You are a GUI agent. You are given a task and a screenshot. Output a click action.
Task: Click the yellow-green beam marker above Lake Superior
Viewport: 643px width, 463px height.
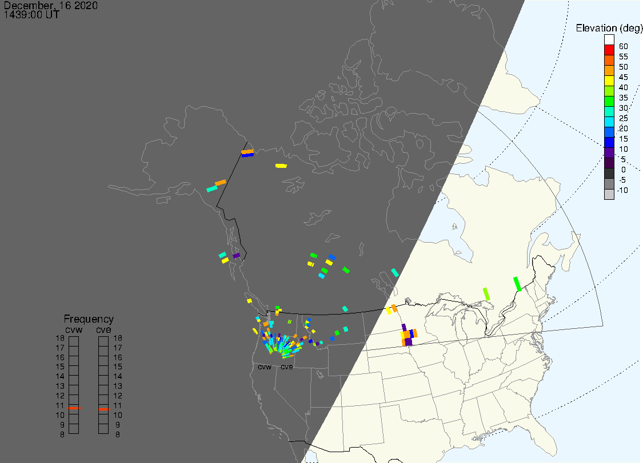click(486, 293)
